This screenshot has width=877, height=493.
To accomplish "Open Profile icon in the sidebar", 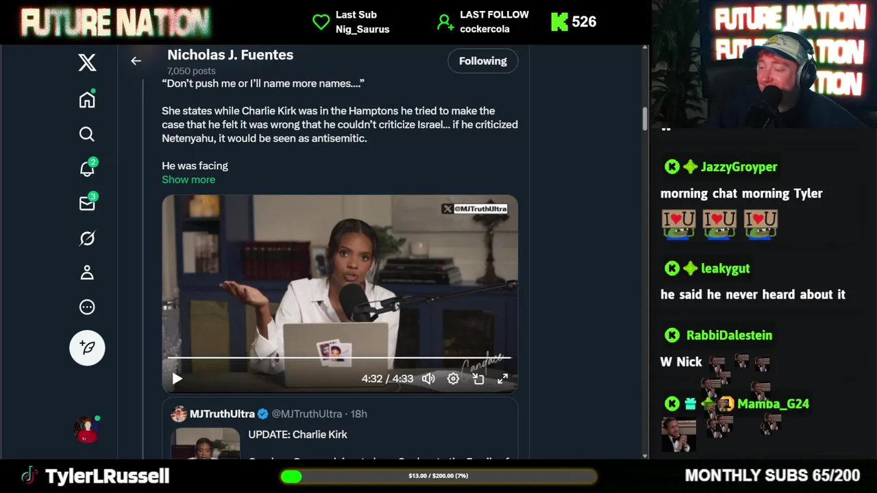I will [87, 273].
